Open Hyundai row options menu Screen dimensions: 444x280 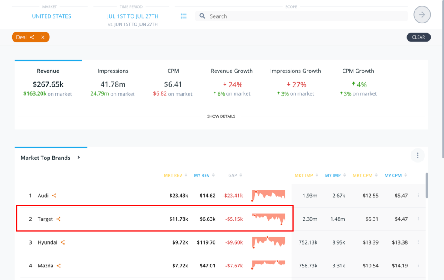(x=418, y=242)
